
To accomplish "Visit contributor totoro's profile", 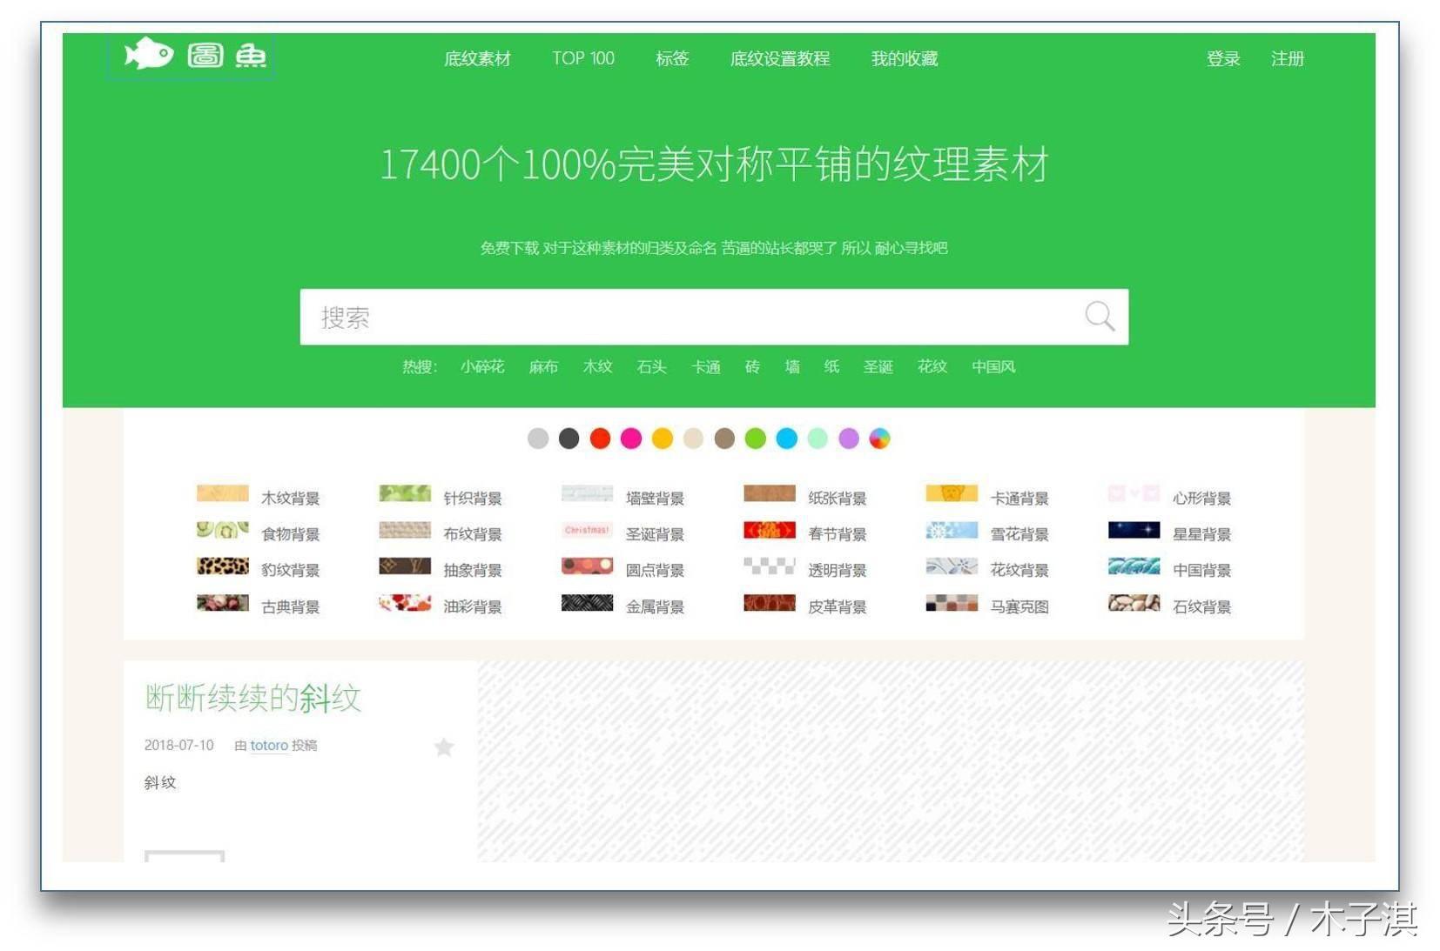I will tap(268, 746).
